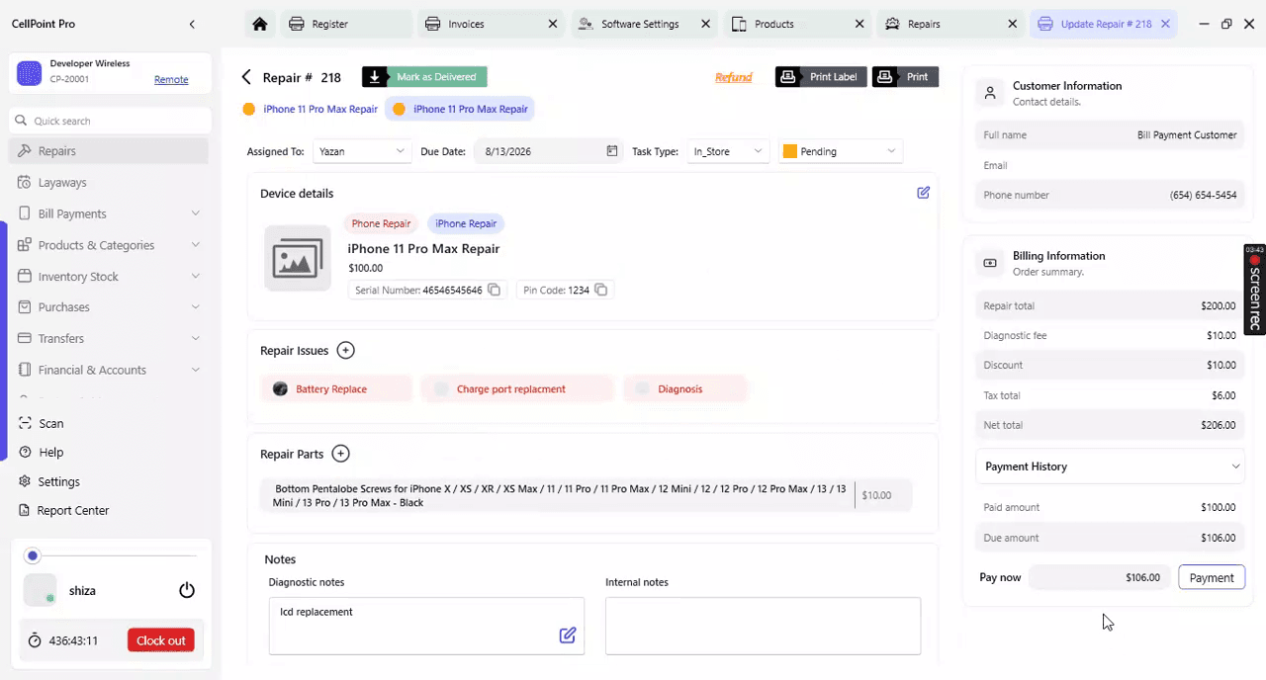Edit the diagnostic notes

[x=568, y=635]
